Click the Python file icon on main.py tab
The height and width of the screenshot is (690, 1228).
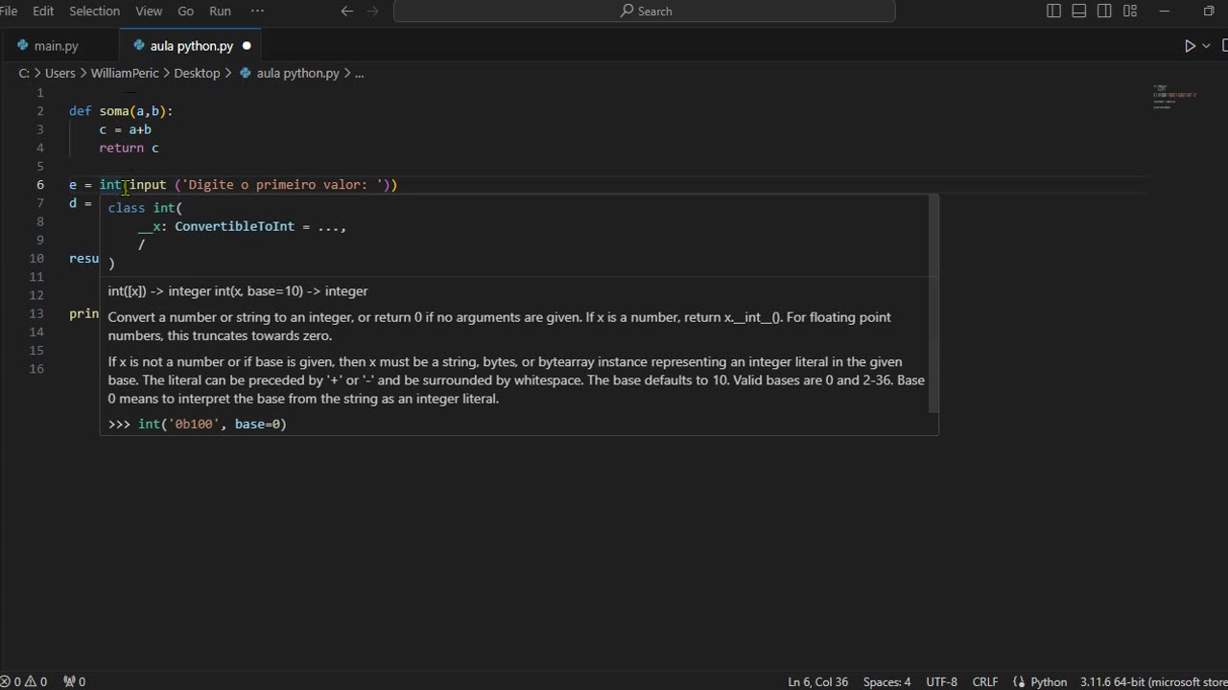[x=23, y=46]
